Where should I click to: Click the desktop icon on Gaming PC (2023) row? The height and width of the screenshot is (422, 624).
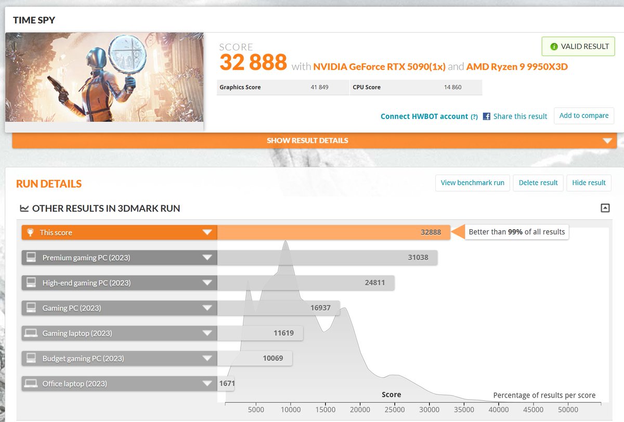click(x=31, y=308)
